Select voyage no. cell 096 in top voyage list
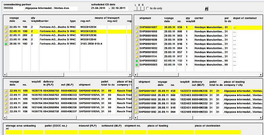Screen dimensions: 264x135 pos(26,40)
